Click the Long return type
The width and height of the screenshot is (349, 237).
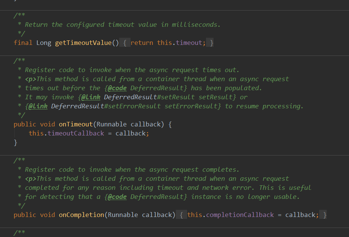pyautogui.click(x=44, y=43)
